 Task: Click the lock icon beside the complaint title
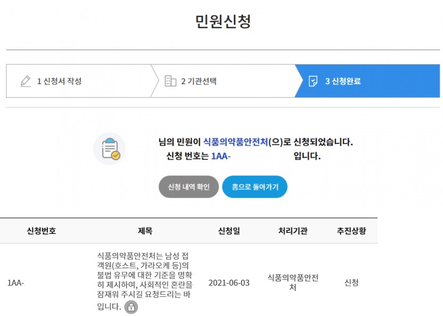click(x=131, y=307)
